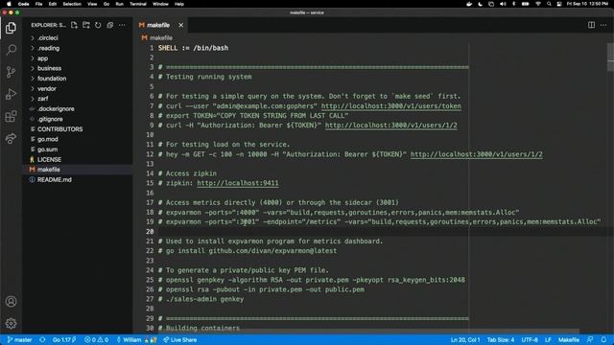614x345 pixels.
Task: Follow the users/1/2 link on line 9
Action: (x=390, y=126)
